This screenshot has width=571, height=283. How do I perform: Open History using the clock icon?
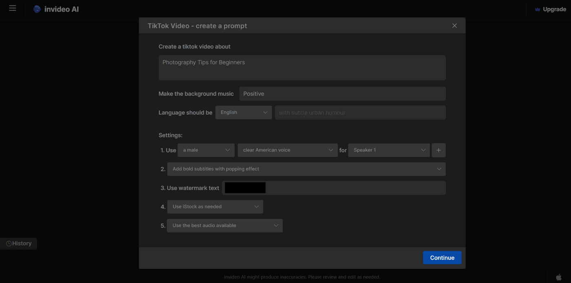[x=9, y=243]
